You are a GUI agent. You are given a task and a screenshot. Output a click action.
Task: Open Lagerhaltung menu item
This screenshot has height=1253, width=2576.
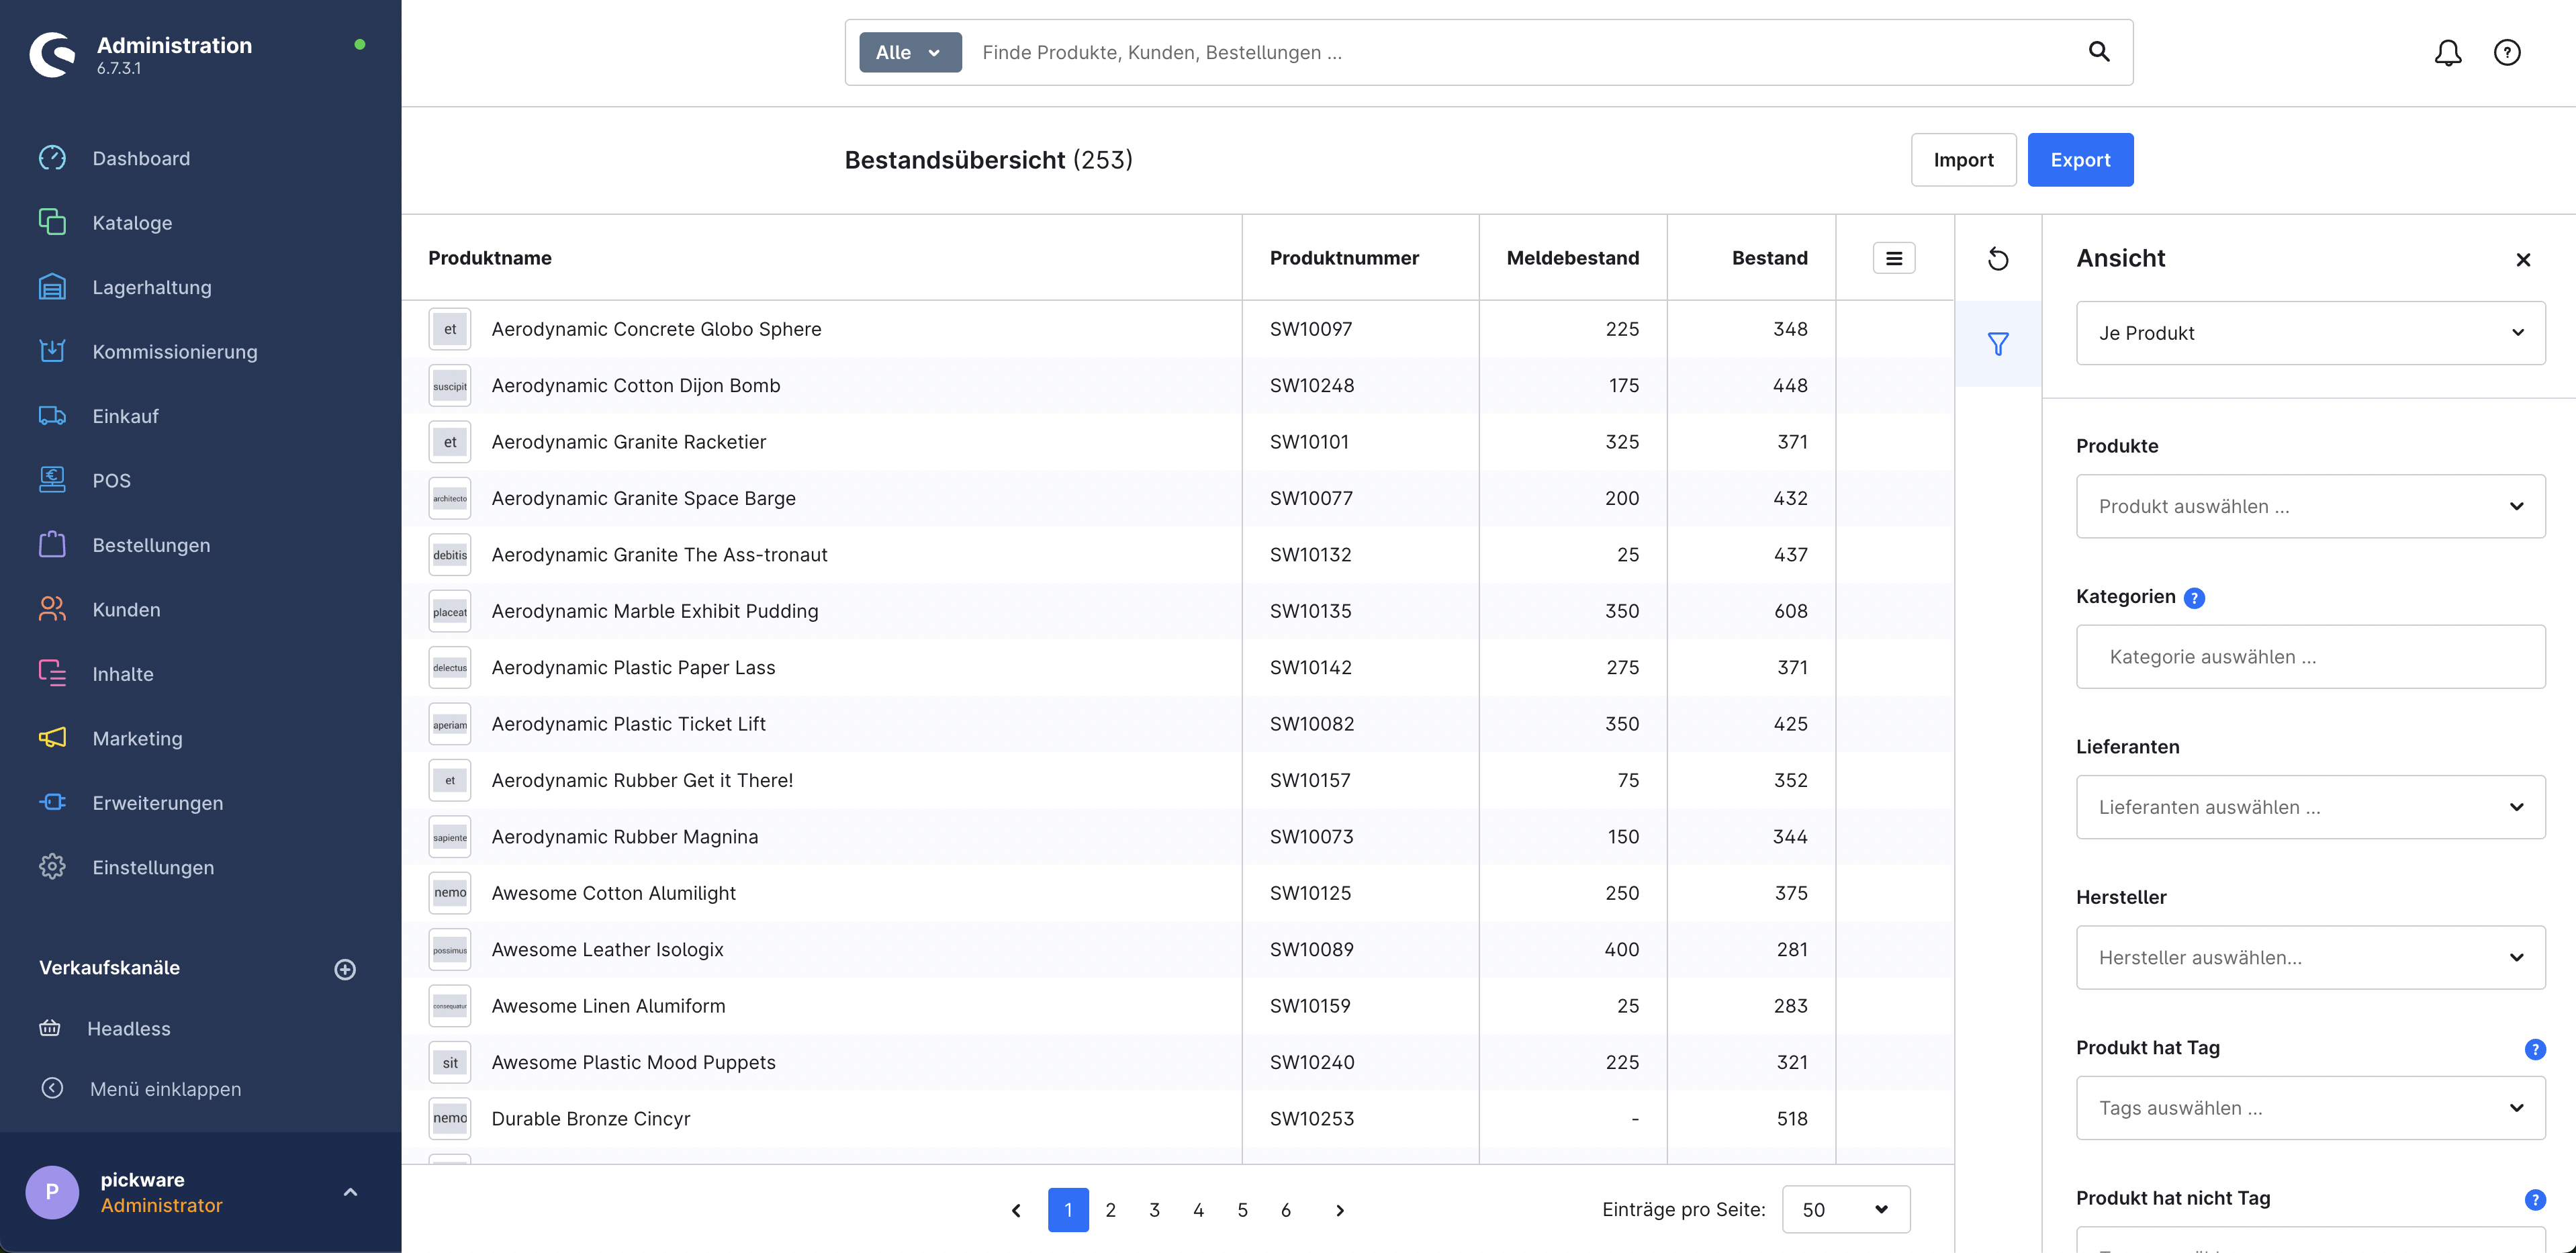152,287
